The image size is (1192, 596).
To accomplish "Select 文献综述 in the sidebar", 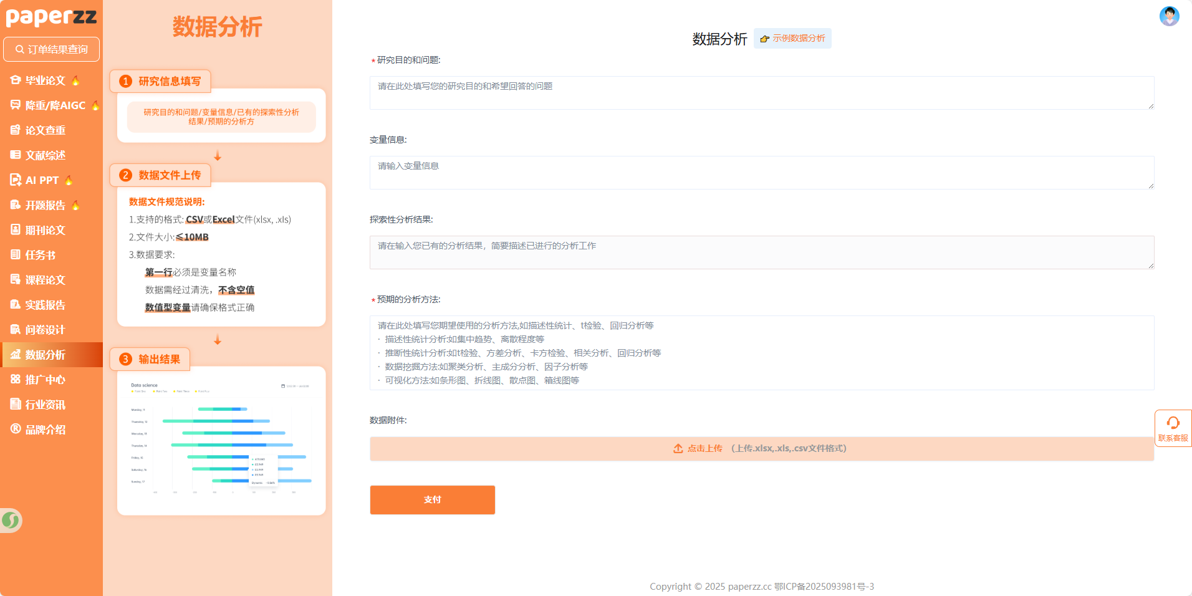I will click(45, 155).
